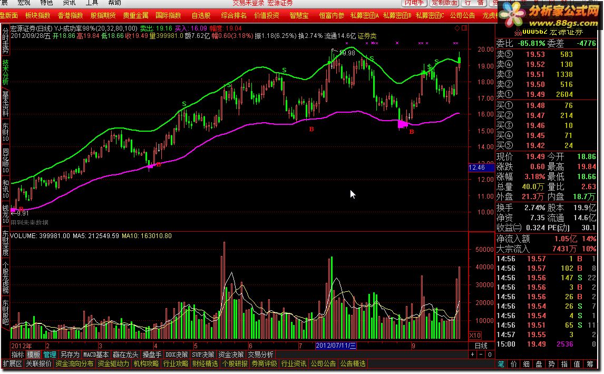Open 私募密函A in the red toolbar

(364, 15)
